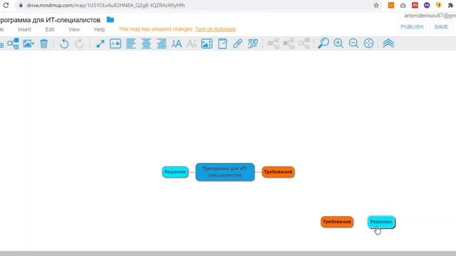Image resolution: width=456 pixels, height=256 pixels.
Task: Click the SAVE button
Action: coord(441,27)
